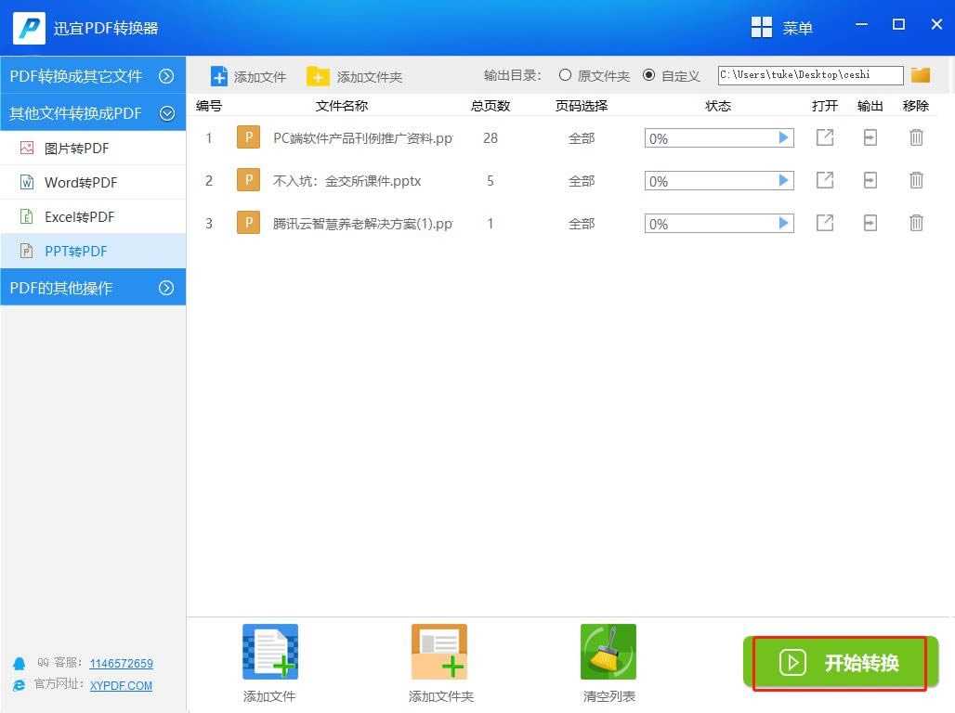Start conversion of PC端软件产品刊例推广资料 via play arrow
955x713 pixels.
tap(784, 138)
